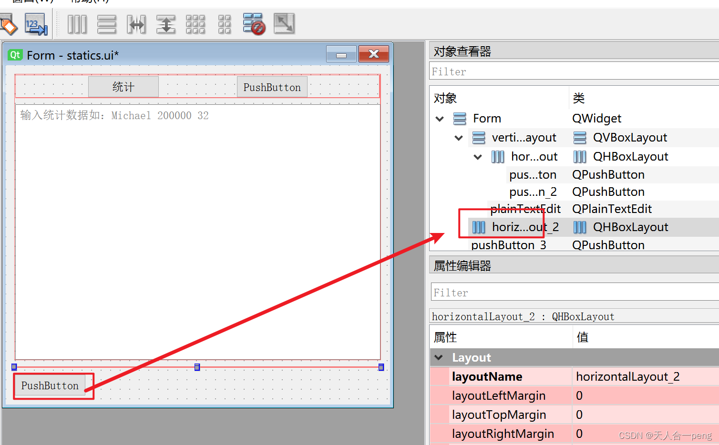Click the 统计 button in the form
Screen dimensions: 719x445
[123, 87]
